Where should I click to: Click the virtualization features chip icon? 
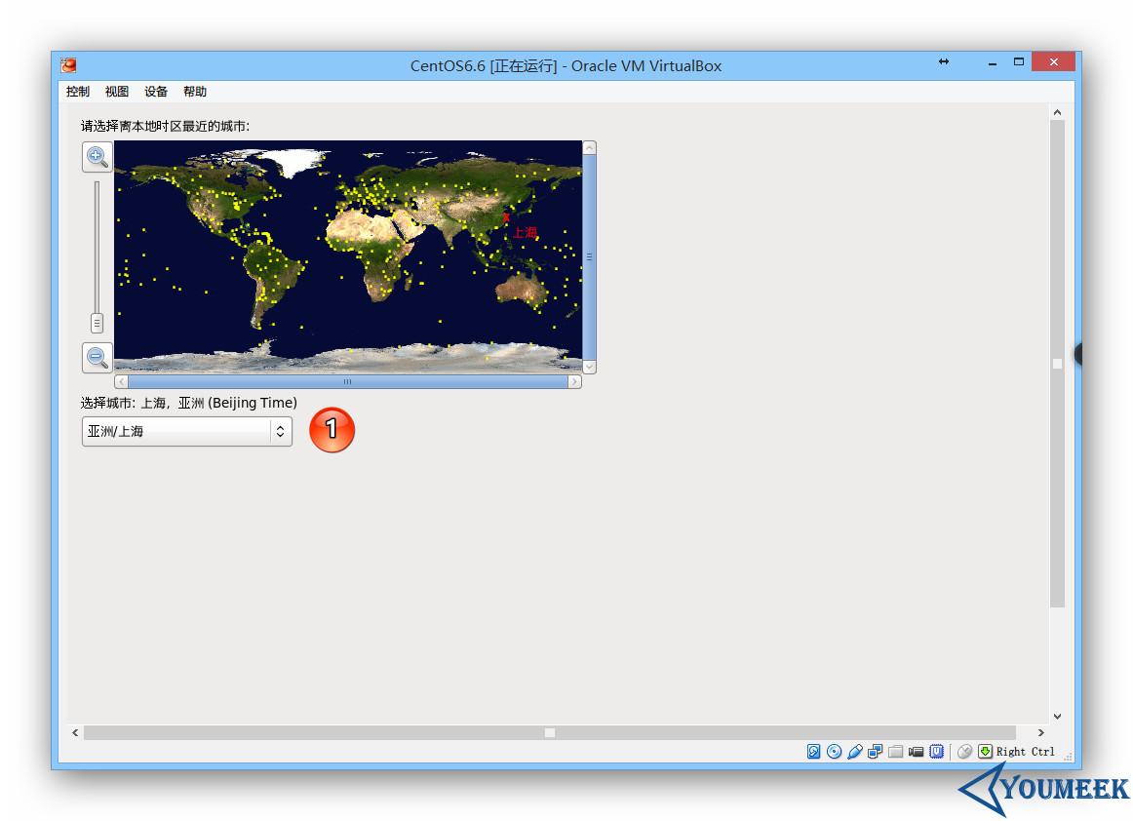click(x=936, y=751)
